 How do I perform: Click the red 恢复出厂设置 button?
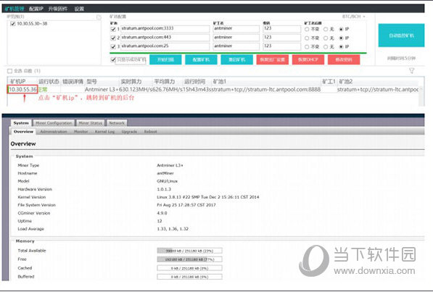click(x=272, y=59)
